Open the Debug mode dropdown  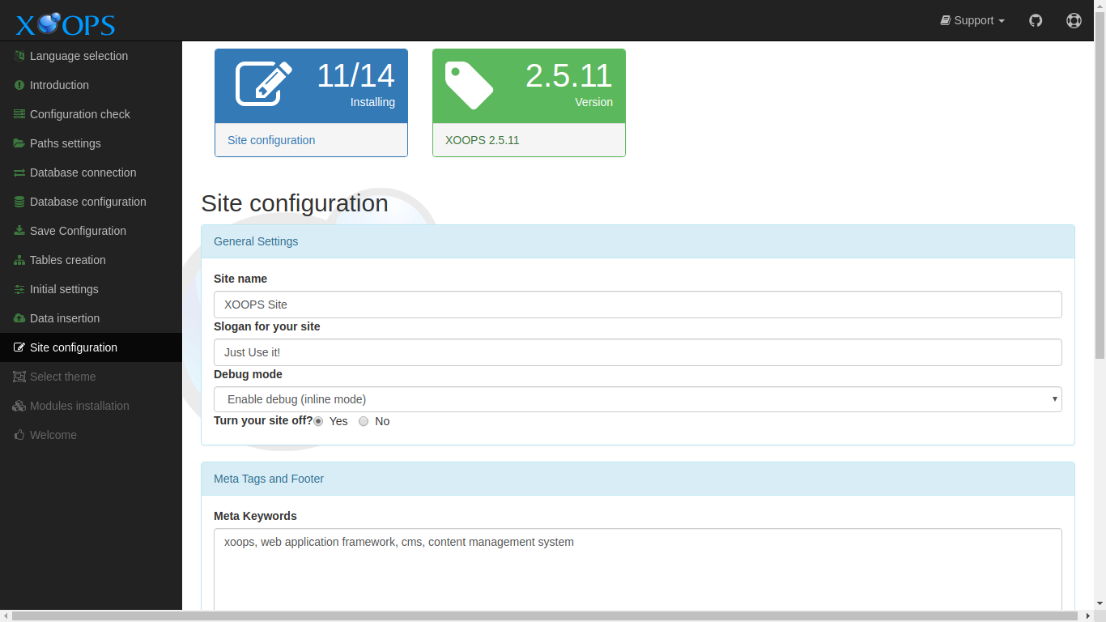[x=637, y=399]
